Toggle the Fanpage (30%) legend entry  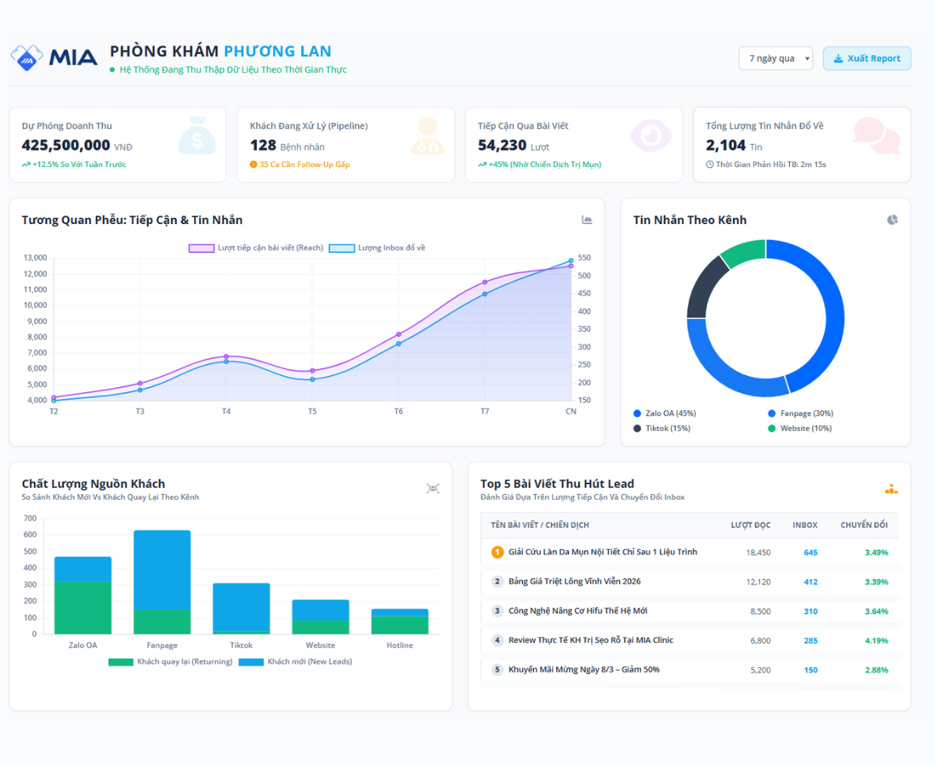(800, 413)
